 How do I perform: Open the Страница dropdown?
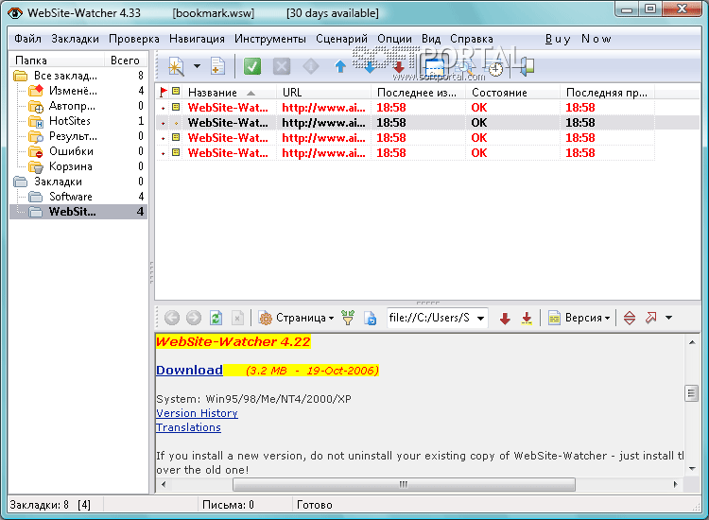[x=296, y=318]
